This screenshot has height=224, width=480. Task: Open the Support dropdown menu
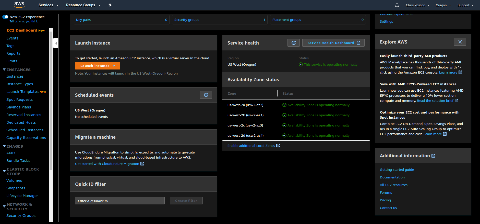point(465,5)
